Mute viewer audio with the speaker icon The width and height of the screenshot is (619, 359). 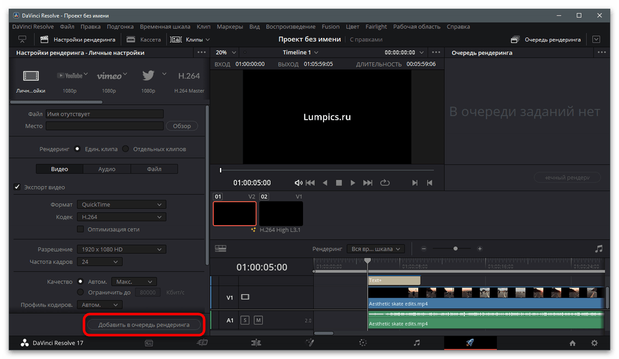pyautogui.click(x=298, y=183)
